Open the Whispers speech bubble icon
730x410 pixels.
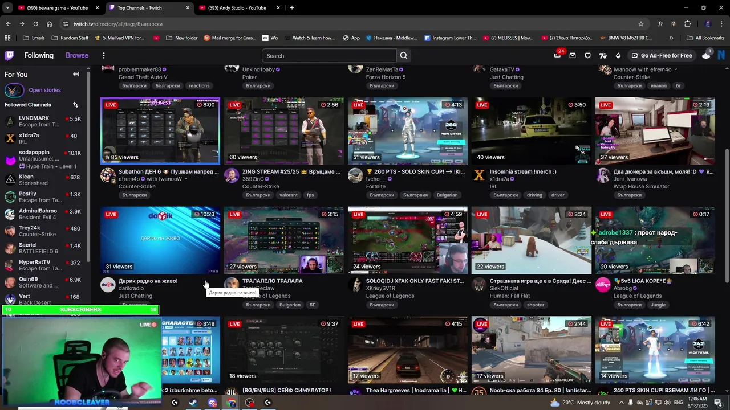pos(587,55)
